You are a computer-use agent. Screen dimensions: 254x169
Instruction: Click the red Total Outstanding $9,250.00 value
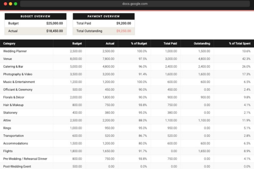124,31
